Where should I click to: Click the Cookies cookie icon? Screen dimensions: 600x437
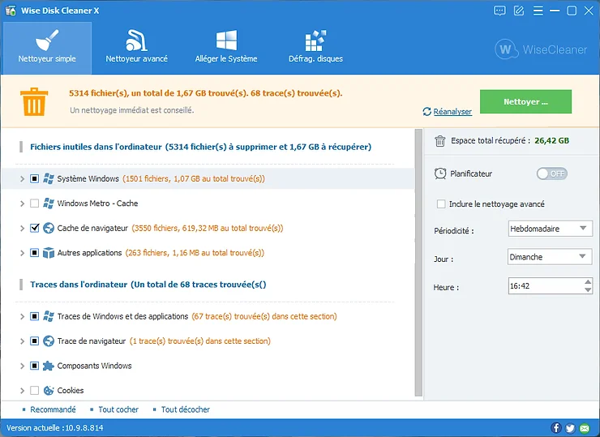click(x=49, y=390)
